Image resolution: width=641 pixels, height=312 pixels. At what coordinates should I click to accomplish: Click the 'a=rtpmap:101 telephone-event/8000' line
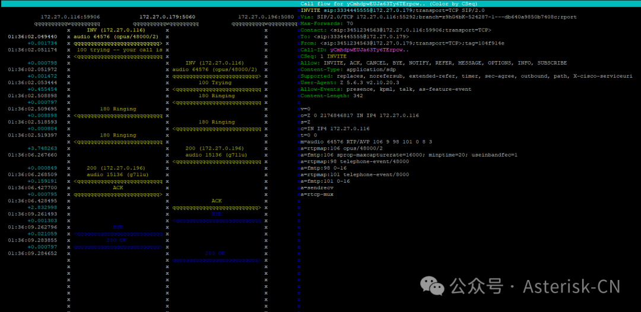(354, 175)
